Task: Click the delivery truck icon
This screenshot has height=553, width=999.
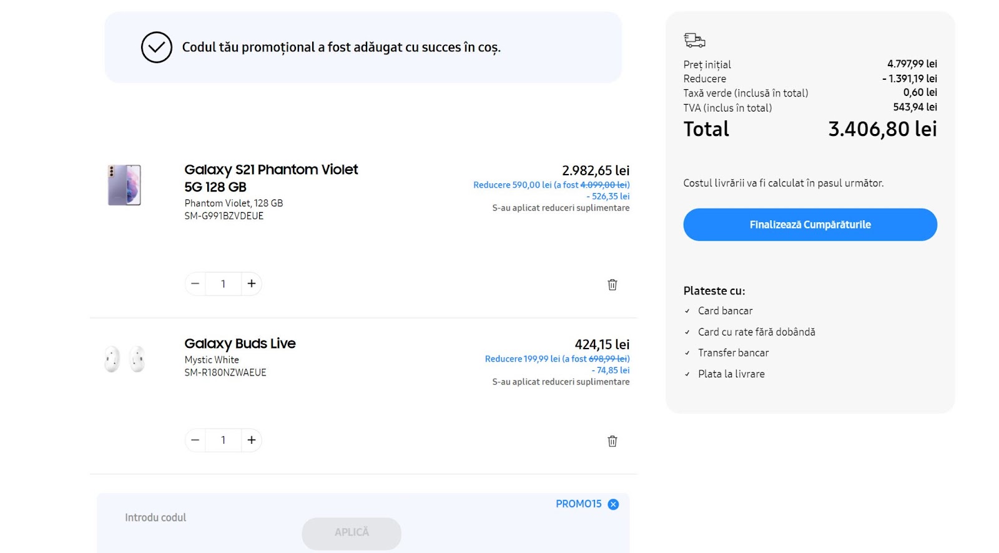Action: 694,41
